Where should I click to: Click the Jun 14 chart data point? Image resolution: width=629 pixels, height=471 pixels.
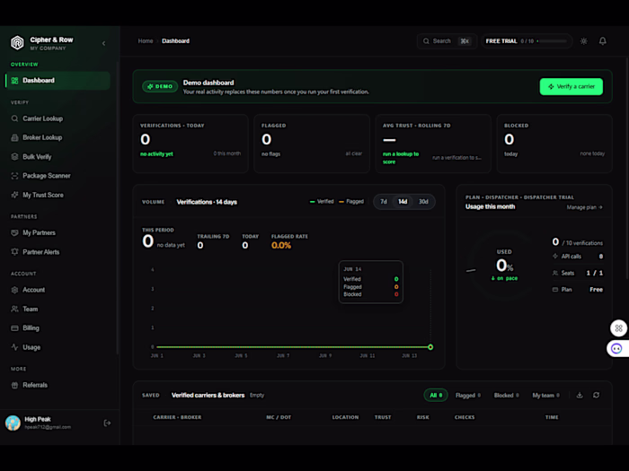tap(430, 347)
